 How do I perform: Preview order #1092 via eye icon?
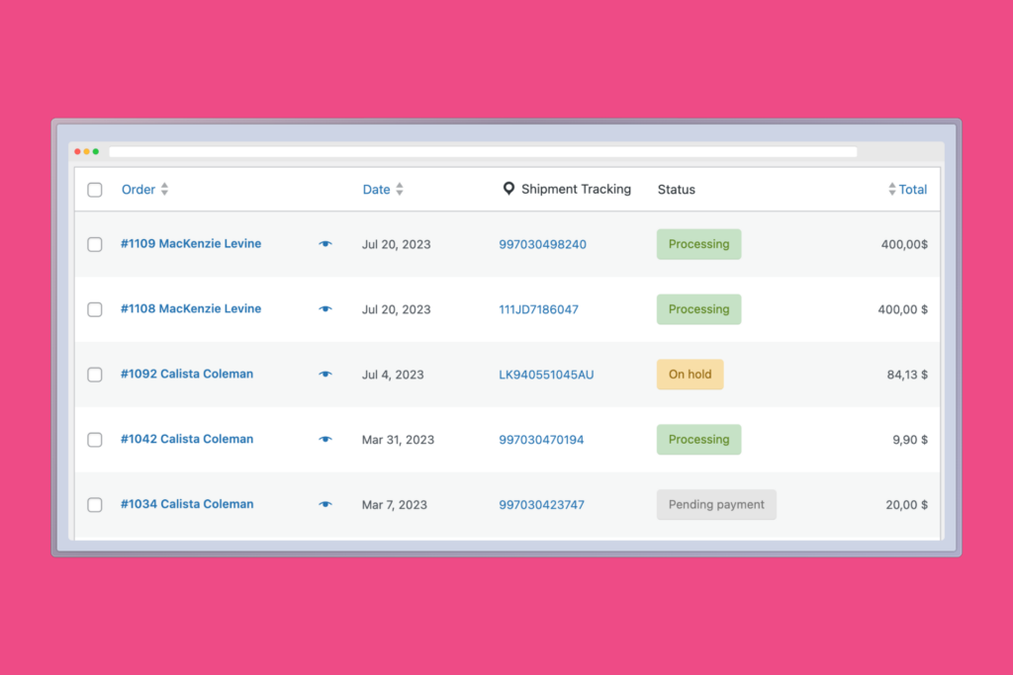point(324,375)
